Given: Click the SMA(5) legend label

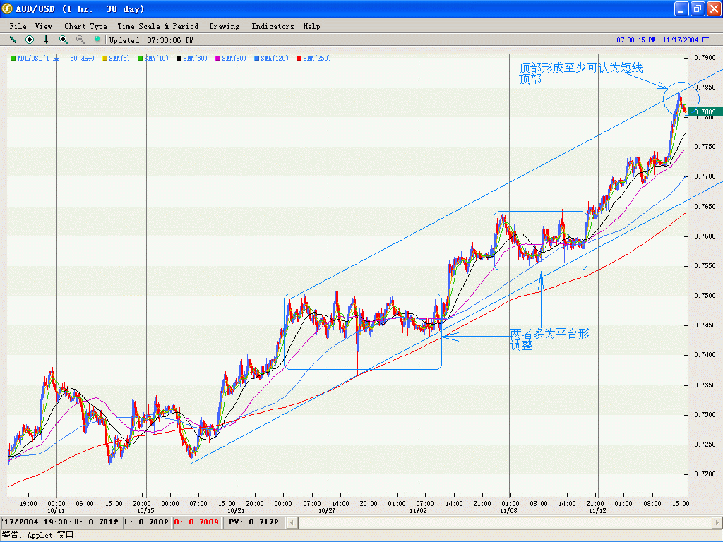Looking at the screenshot, I should (x=119, y=58).
